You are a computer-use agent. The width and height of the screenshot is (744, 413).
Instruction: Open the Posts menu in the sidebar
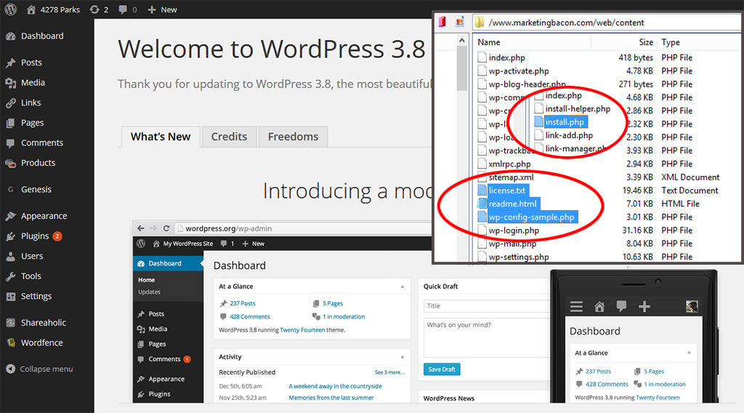point(31,63)
